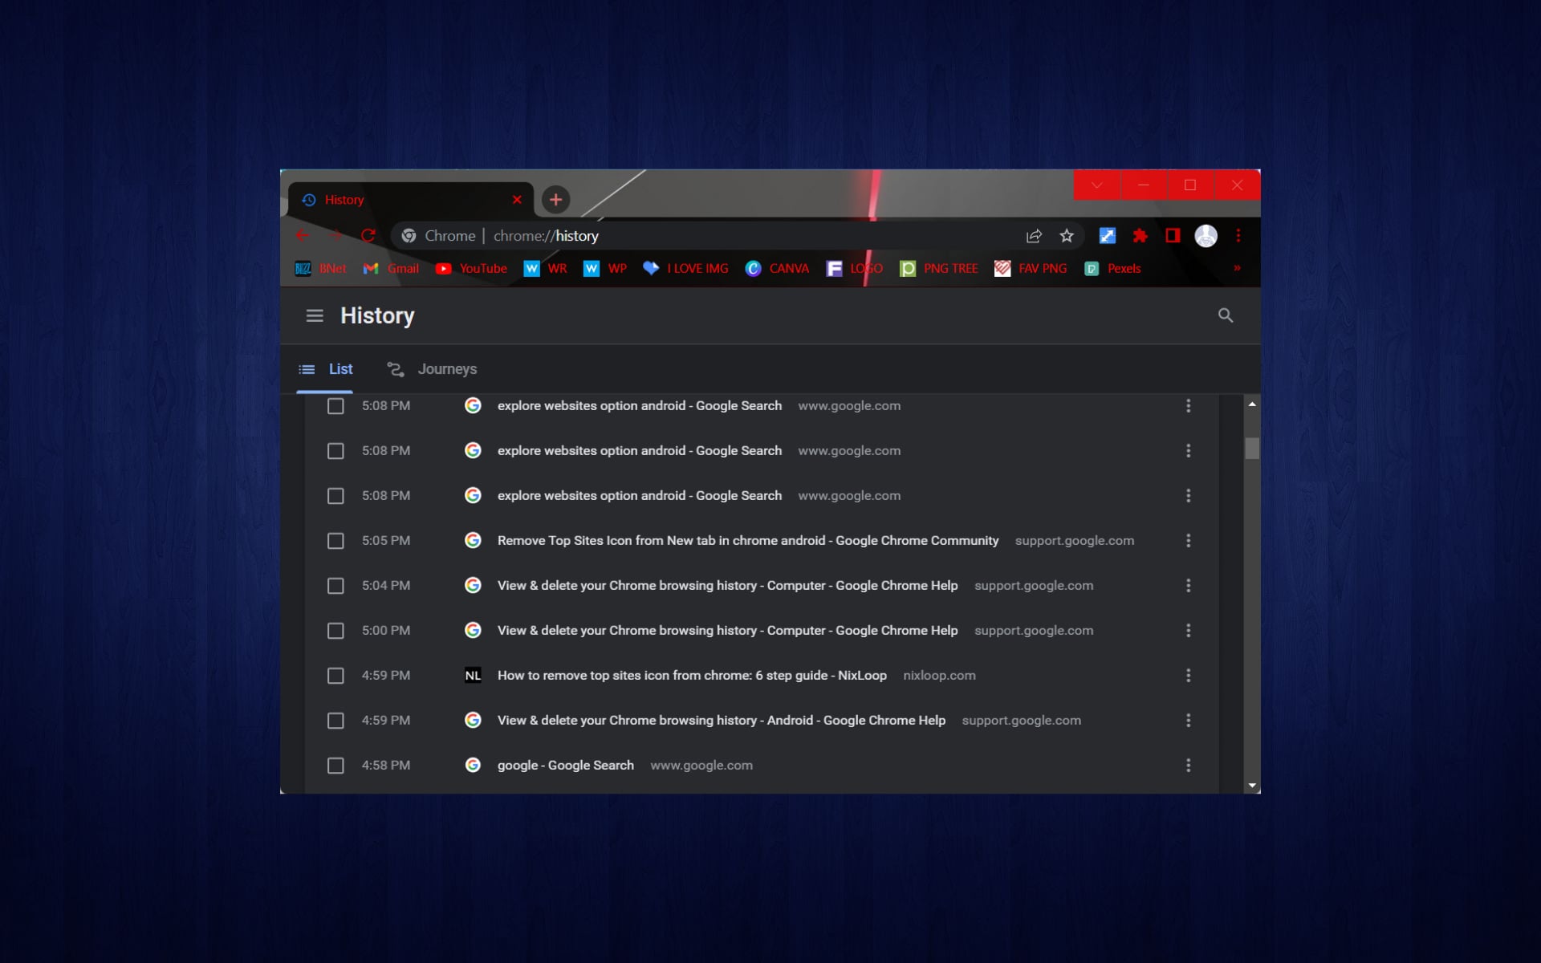1541x963 pixels.
Task: Tick the checkbox for google - Google Search
Action: click(x=335, y=766)
